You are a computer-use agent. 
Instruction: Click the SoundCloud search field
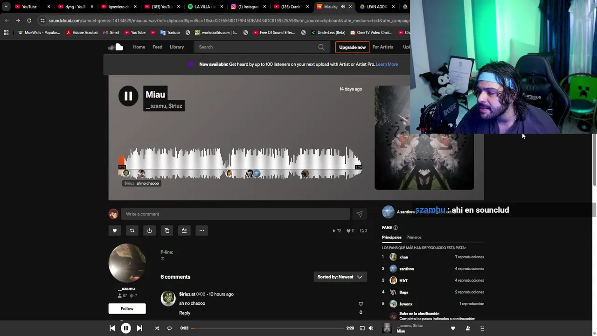(x=261, y=47)
